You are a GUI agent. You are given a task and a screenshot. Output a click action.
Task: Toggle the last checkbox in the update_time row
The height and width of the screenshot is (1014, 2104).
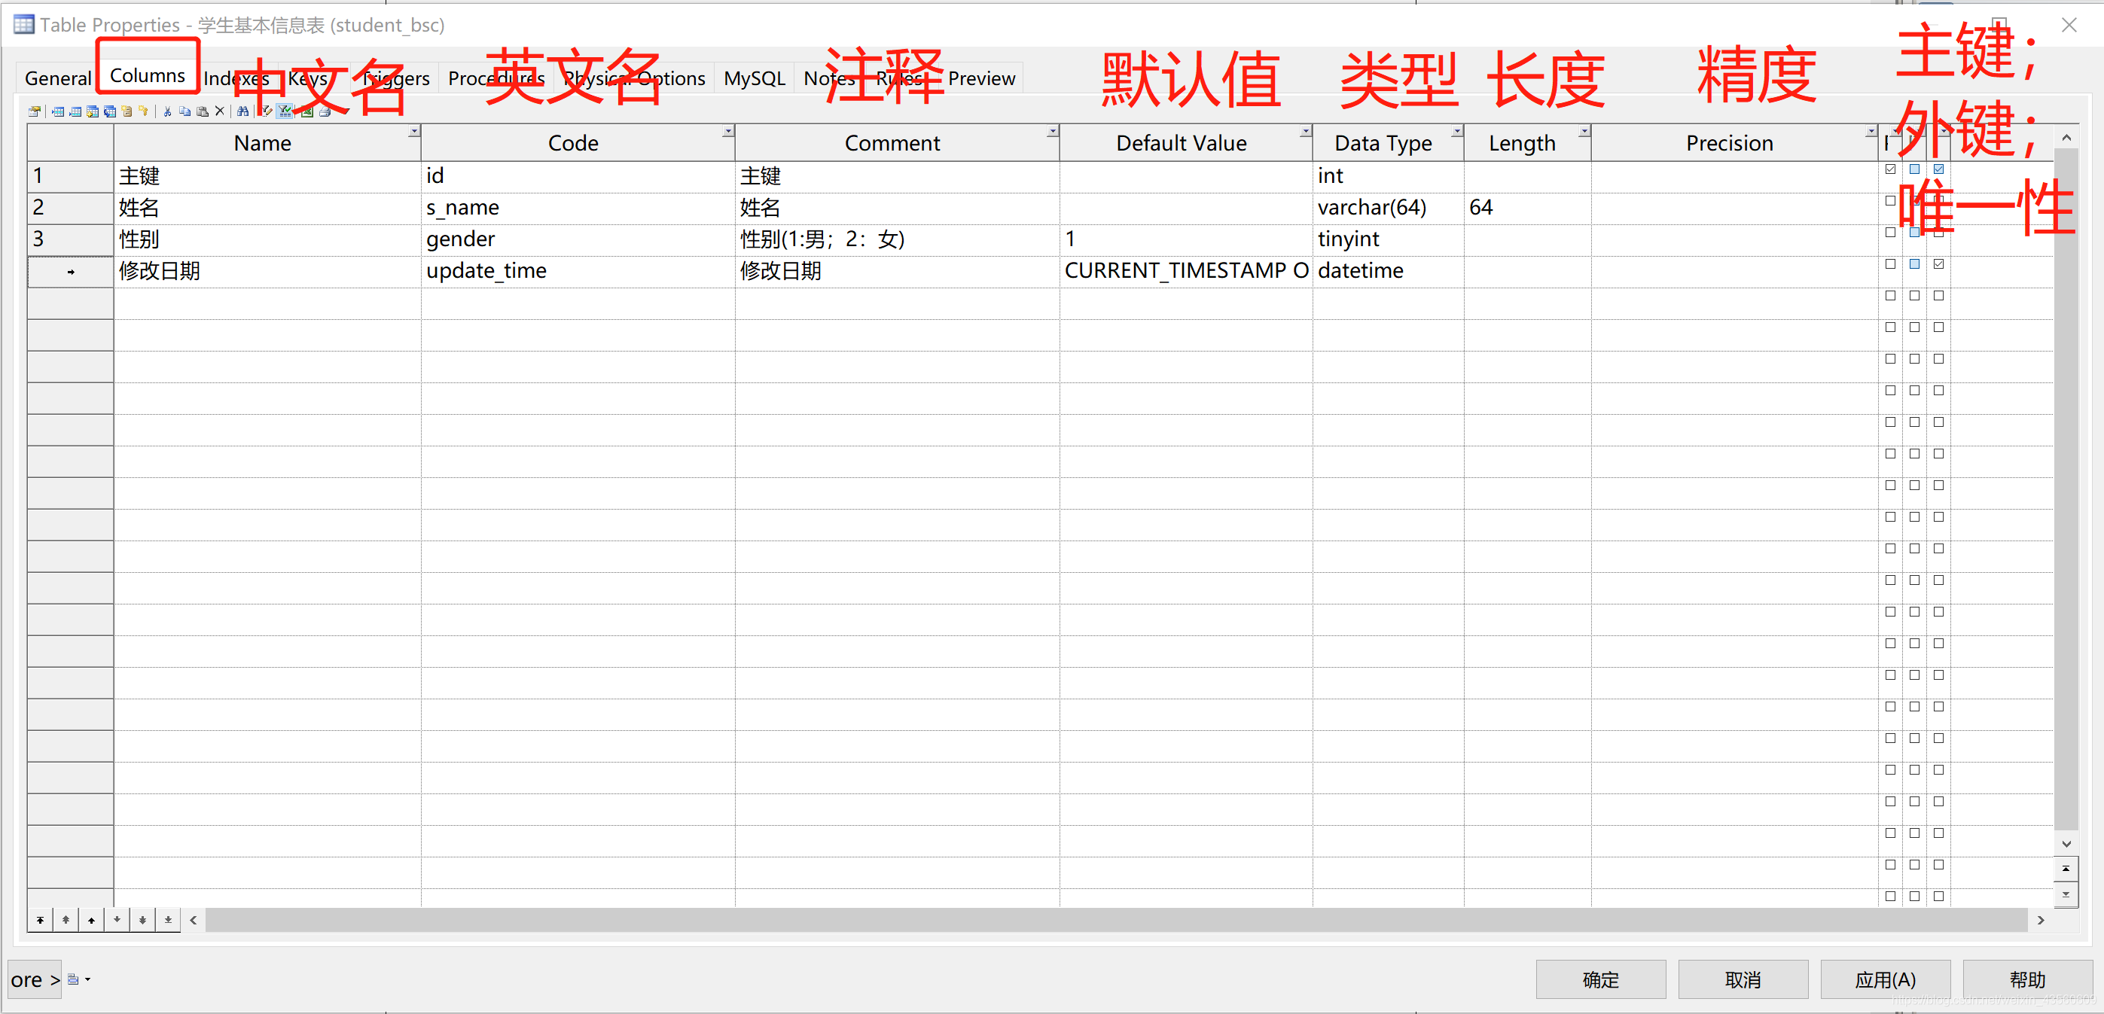coord(1938,263)
